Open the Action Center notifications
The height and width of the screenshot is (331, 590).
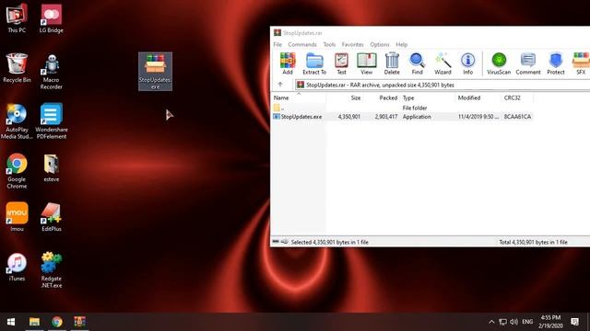point(574,322)
